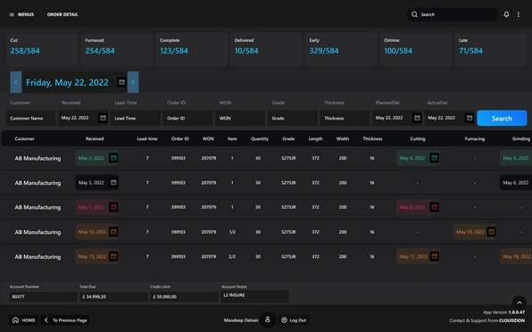Go back using To Previous Page
This screenshot has width=532, height=332.
click(65, 320)
